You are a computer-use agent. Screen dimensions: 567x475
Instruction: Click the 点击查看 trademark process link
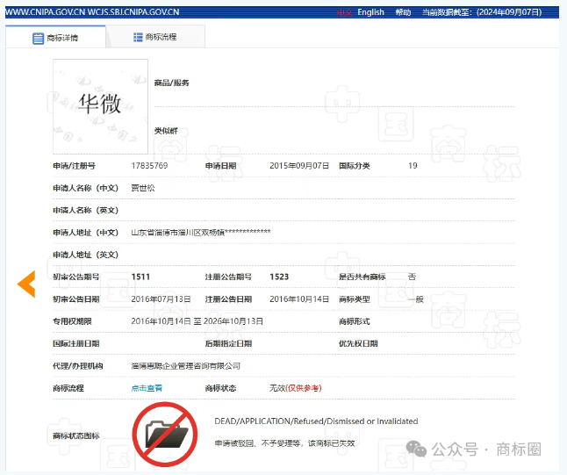tap(147, 387)
